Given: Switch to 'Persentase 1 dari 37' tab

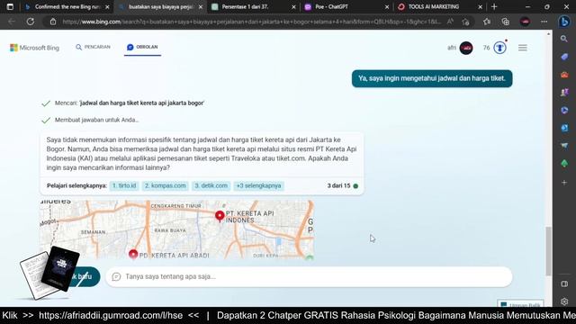Looking at the screenshot, I should [254, 6].
